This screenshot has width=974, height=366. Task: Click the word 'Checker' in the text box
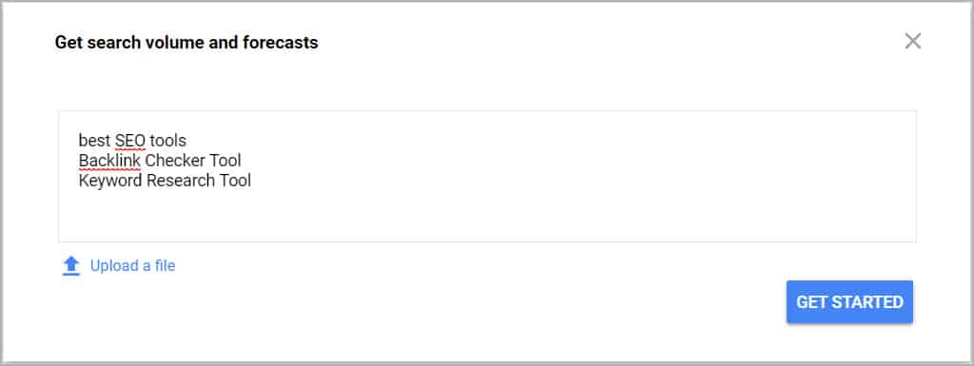coord(176,161)
